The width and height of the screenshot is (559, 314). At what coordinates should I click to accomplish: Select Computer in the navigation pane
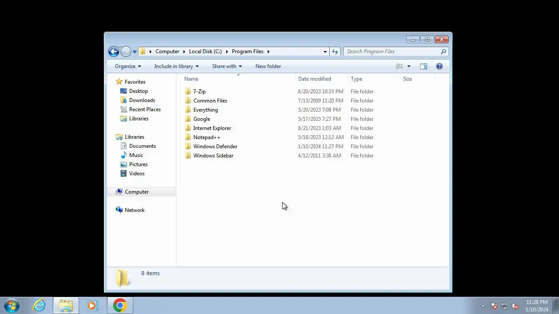click(137, 192)
